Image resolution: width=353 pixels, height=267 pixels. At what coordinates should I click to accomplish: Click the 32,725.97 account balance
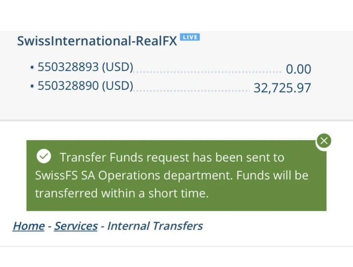tap(282, 88)
